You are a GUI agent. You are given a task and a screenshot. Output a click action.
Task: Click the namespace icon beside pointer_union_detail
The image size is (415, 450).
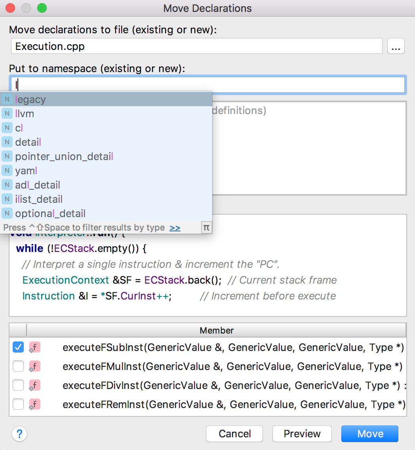7,156
